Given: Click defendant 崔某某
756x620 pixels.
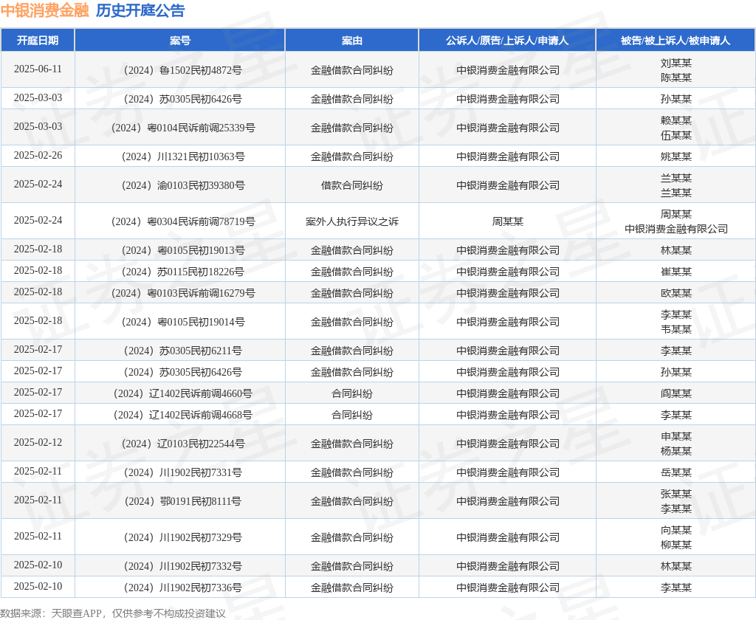Looking at the screenshot, I should point(676,272).
